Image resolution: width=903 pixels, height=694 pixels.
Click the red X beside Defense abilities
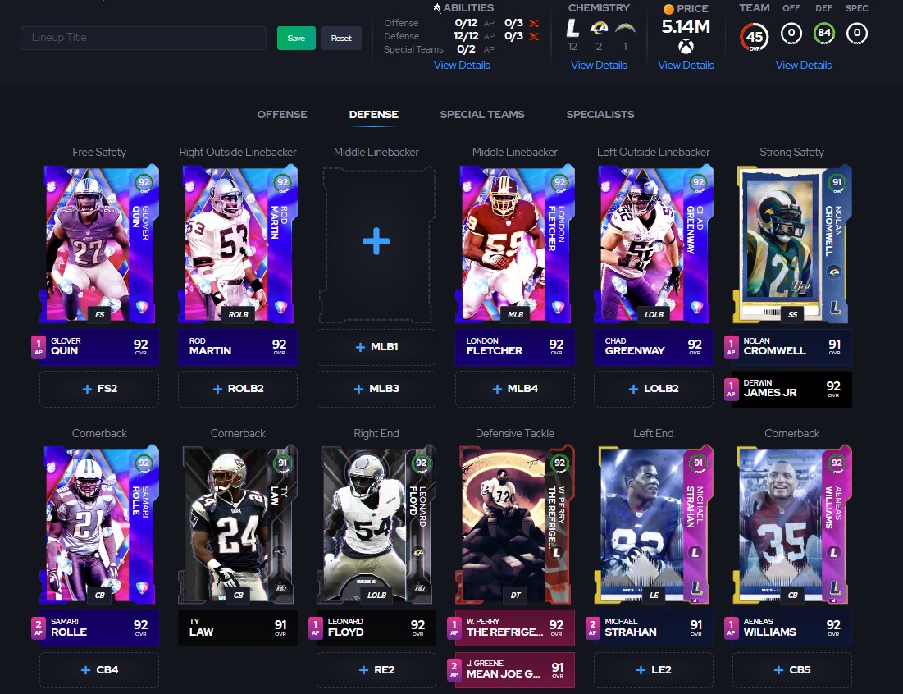pos(534,36)
